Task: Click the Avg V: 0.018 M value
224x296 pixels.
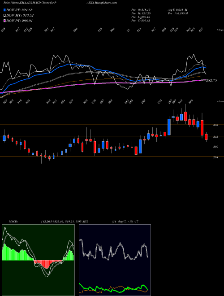Action: point(177,10)
